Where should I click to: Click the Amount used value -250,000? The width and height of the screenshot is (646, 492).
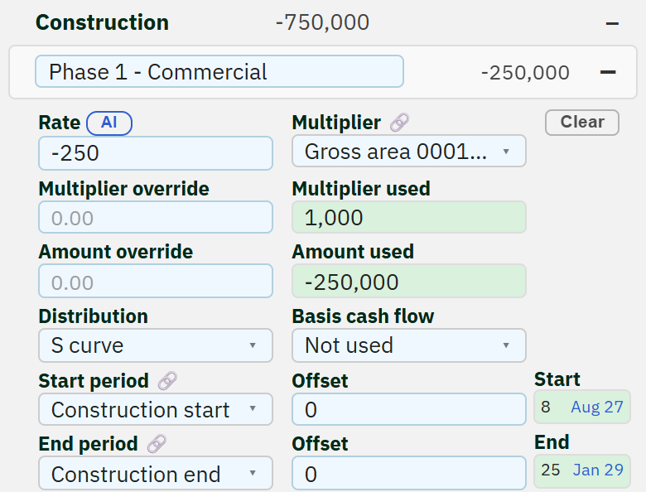408,281
